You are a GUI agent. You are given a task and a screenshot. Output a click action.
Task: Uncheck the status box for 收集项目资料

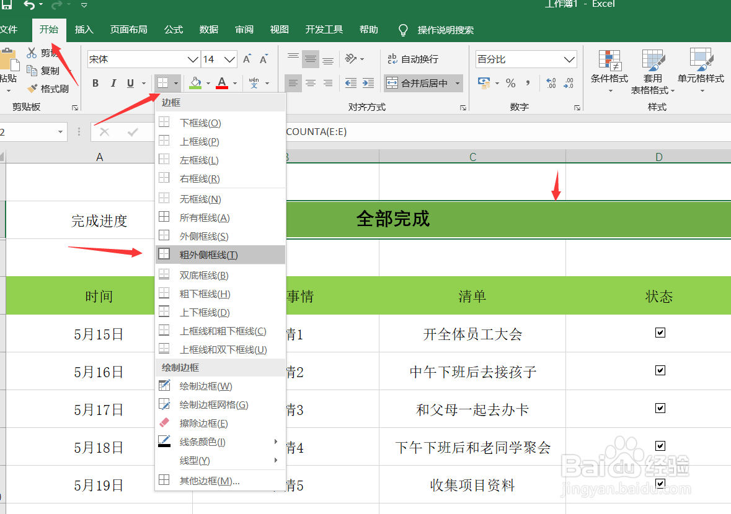(x=660, y=484)
